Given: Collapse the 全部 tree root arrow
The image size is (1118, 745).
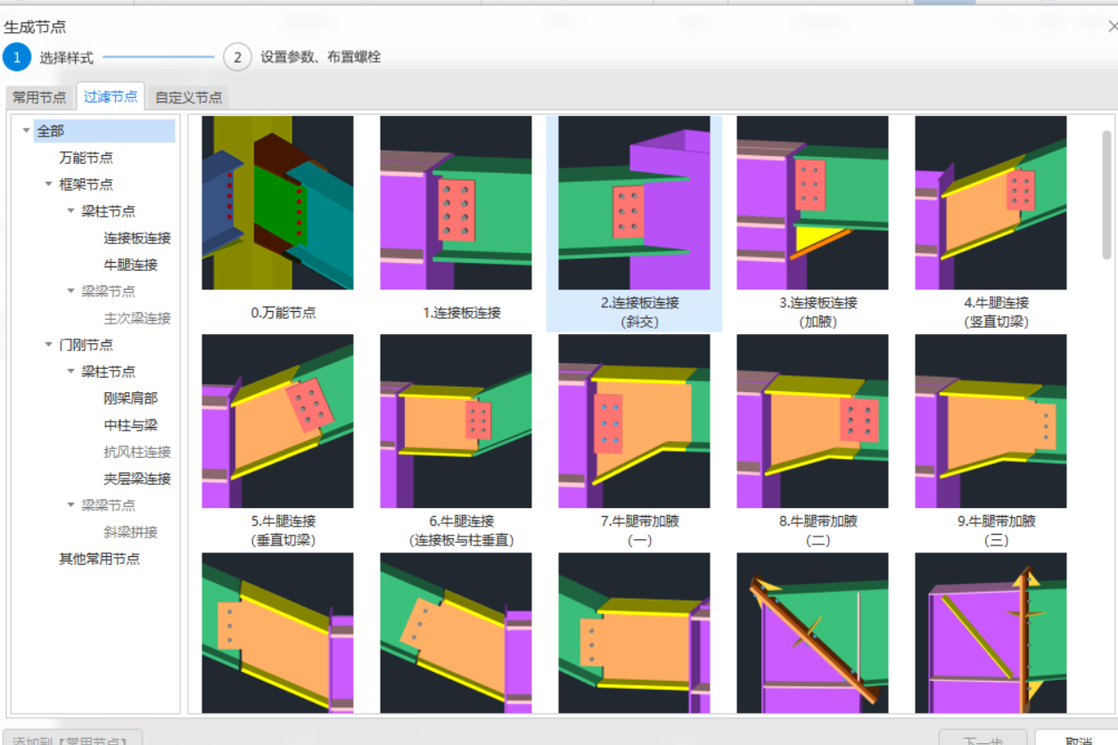Looking at the screenshot, I should coord(26,131).
